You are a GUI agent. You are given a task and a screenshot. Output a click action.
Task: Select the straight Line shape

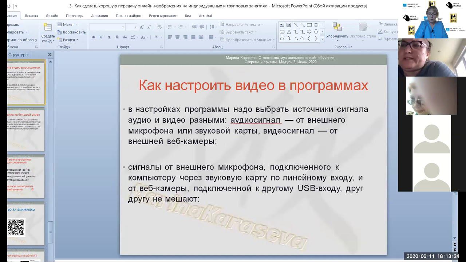click(x=295, y=25)
